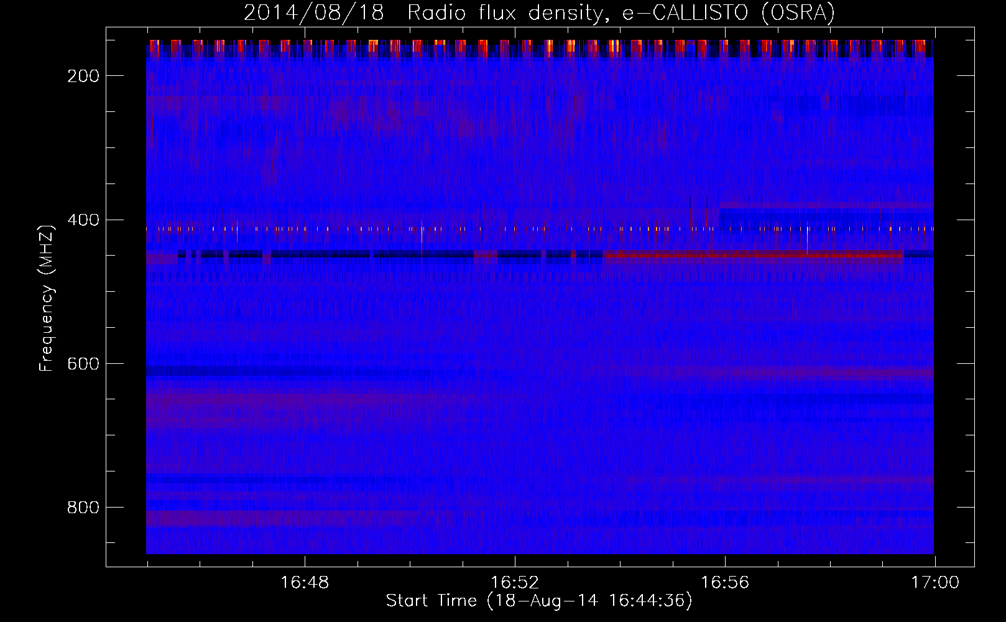Click the "Start Time (18-Aug-14 16:44:36)" axis label

(x=539, y=601)
